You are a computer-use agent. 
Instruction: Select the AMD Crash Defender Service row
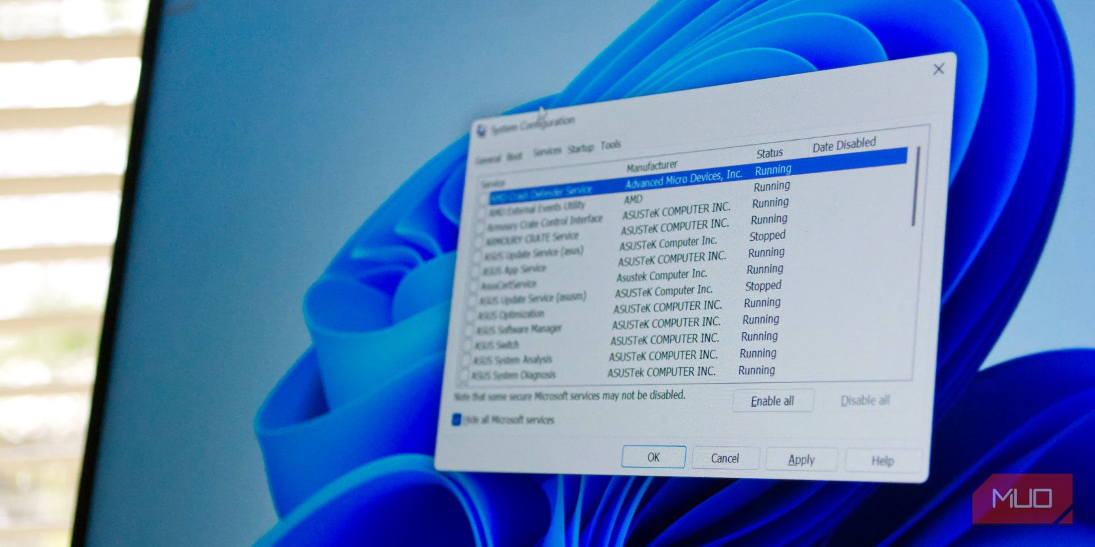[x=697, y=176]
